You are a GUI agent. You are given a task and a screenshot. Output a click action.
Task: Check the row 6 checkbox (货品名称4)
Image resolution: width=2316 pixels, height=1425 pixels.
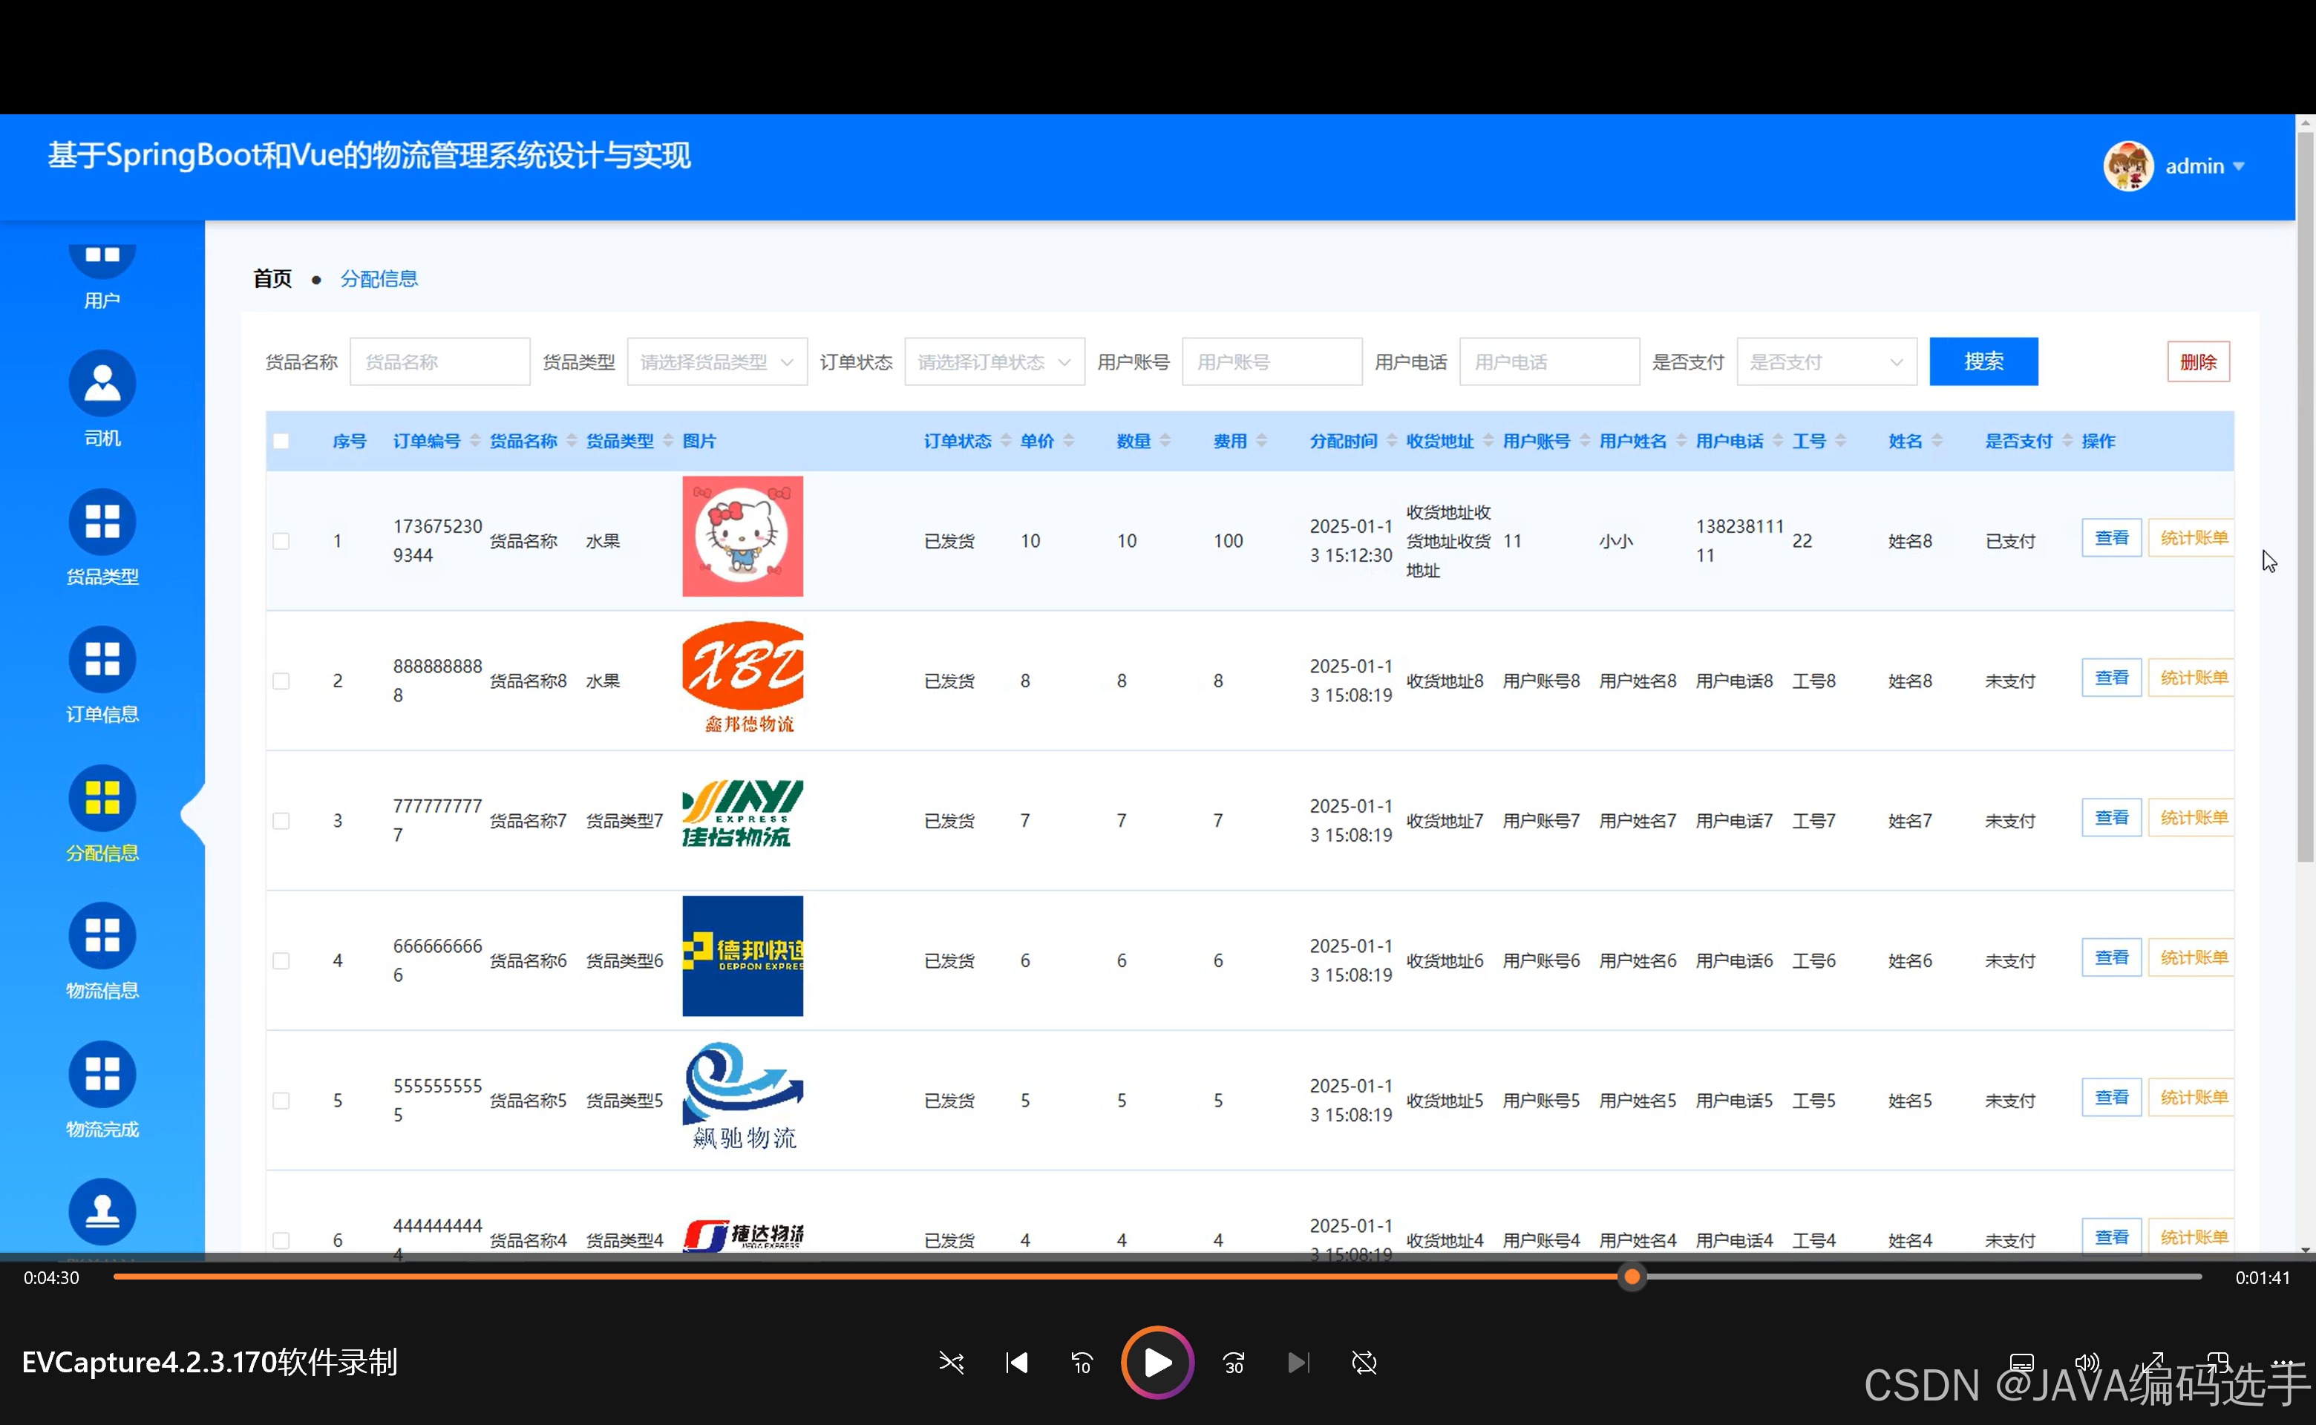pos(281,1240)
